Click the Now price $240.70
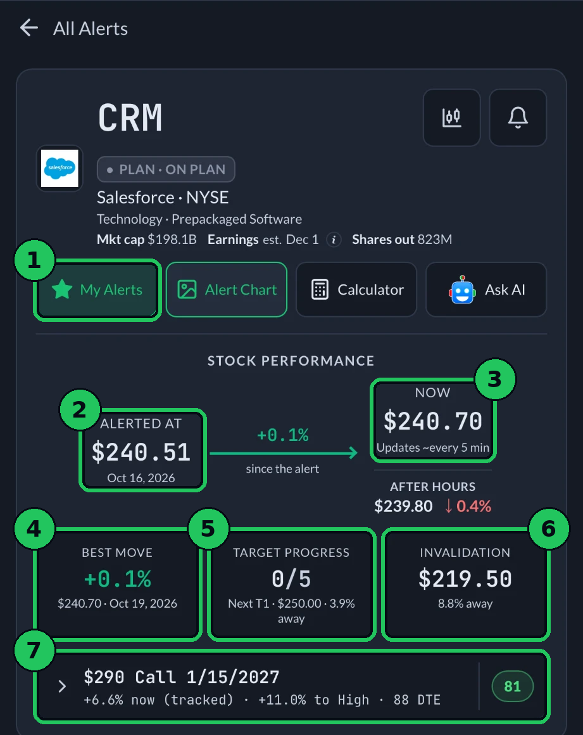Screen dimensions: 583x735 coord(433,421)
